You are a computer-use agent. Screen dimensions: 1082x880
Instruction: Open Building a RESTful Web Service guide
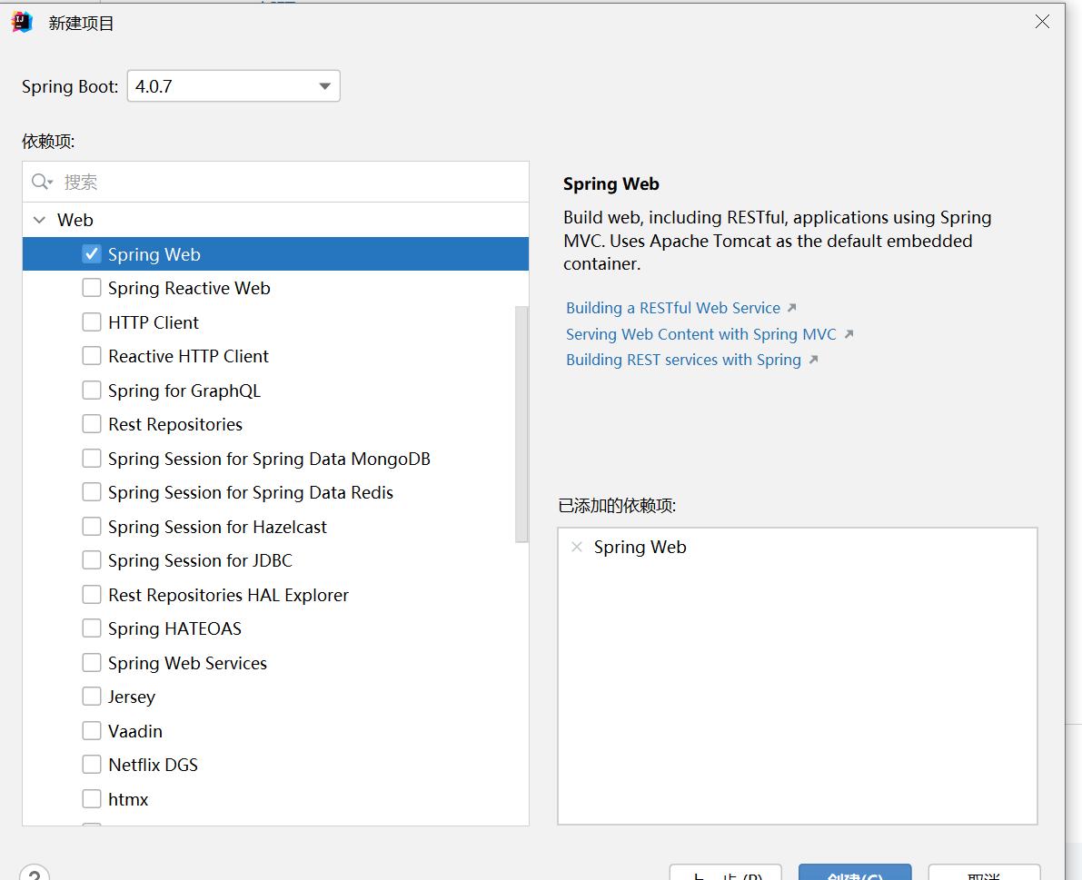click(x=673, y=308)
